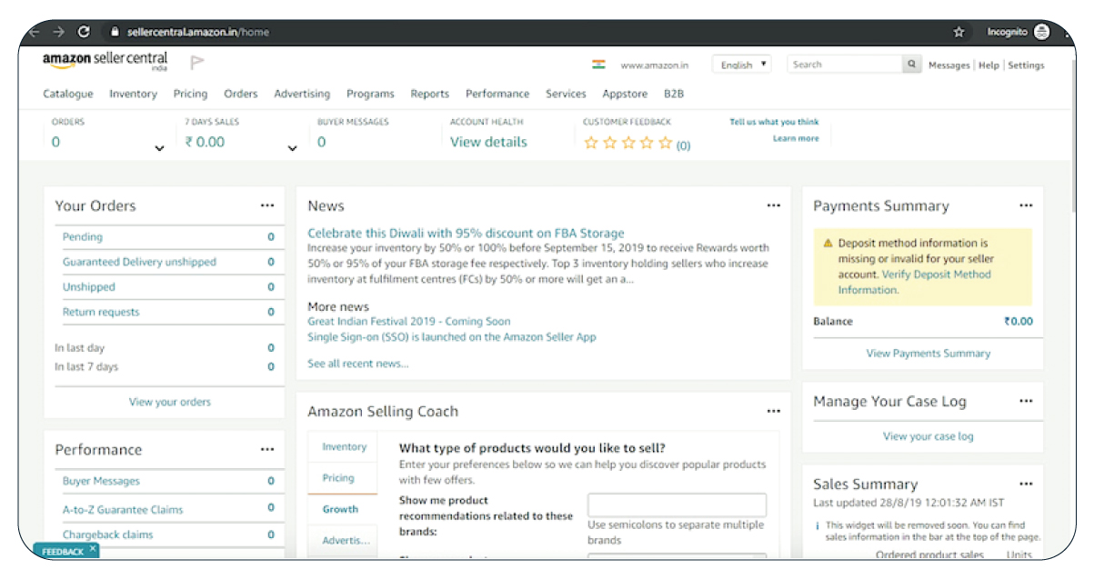Open the Performance widget options menu
The height and width of the screenshot is (579, 1094).
pyautogui.click(x=266, y=450)
